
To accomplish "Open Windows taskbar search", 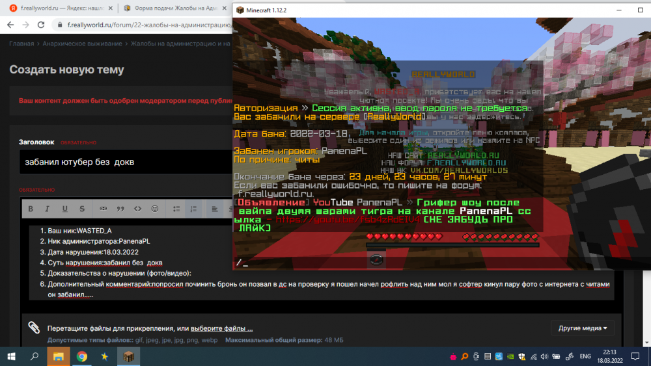I will point(35,356).
